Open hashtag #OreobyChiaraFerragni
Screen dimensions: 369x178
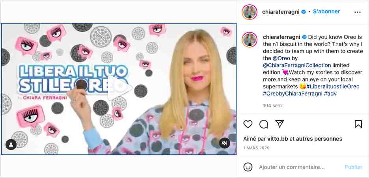pyautogui.click(x=293, y=94)
